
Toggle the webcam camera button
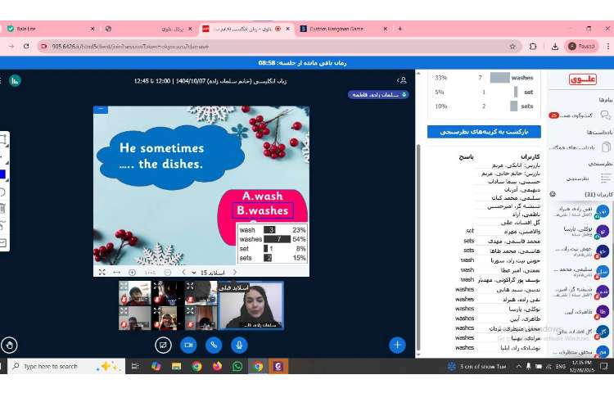click(187, 346)
